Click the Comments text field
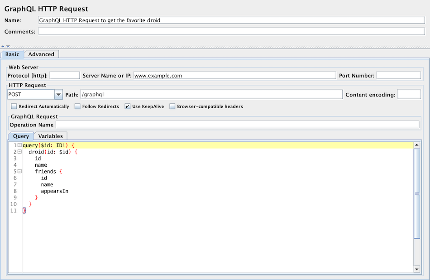This screenshot has height=280, width=430. (x=231, y=32)
